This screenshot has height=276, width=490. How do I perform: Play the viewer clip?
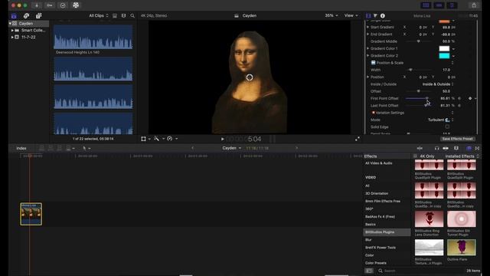pos(223,139)
